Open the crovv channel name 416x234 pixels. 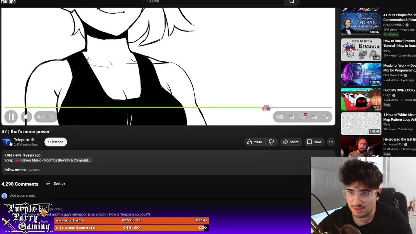[387, 51]
